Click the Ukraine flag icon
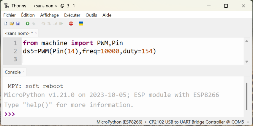This screenshot has height=126, width=253. click(81, 24)
